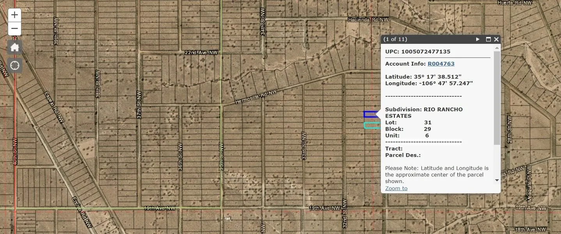Open account info link R004763

pyautogui.click(x=441, y=64)
